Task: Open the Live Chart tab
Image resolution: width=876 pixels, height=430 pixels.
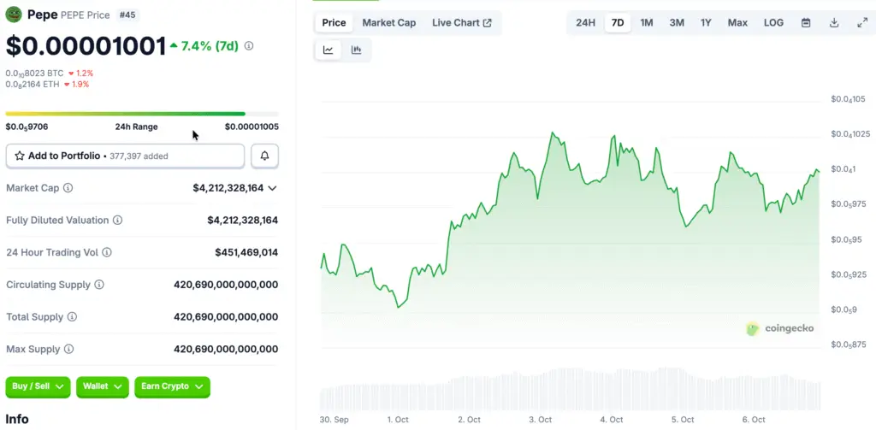Action: click(461, 23)
